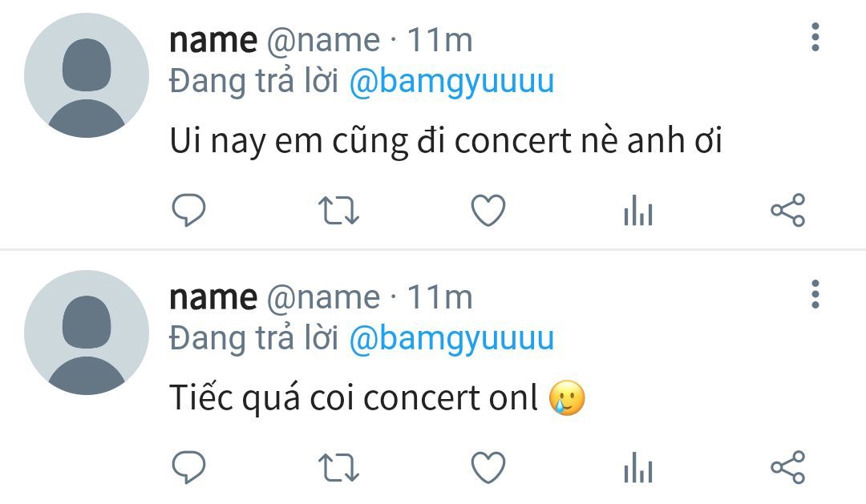Open more options for the second tweet
This screenshot has height=504, width=866.
[x=815, y=294]
